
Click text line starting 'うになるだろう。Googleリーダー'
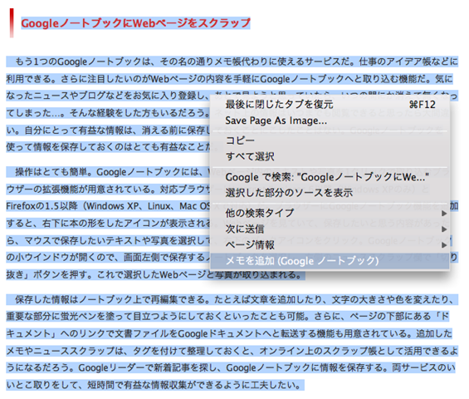tap(231, 367)
